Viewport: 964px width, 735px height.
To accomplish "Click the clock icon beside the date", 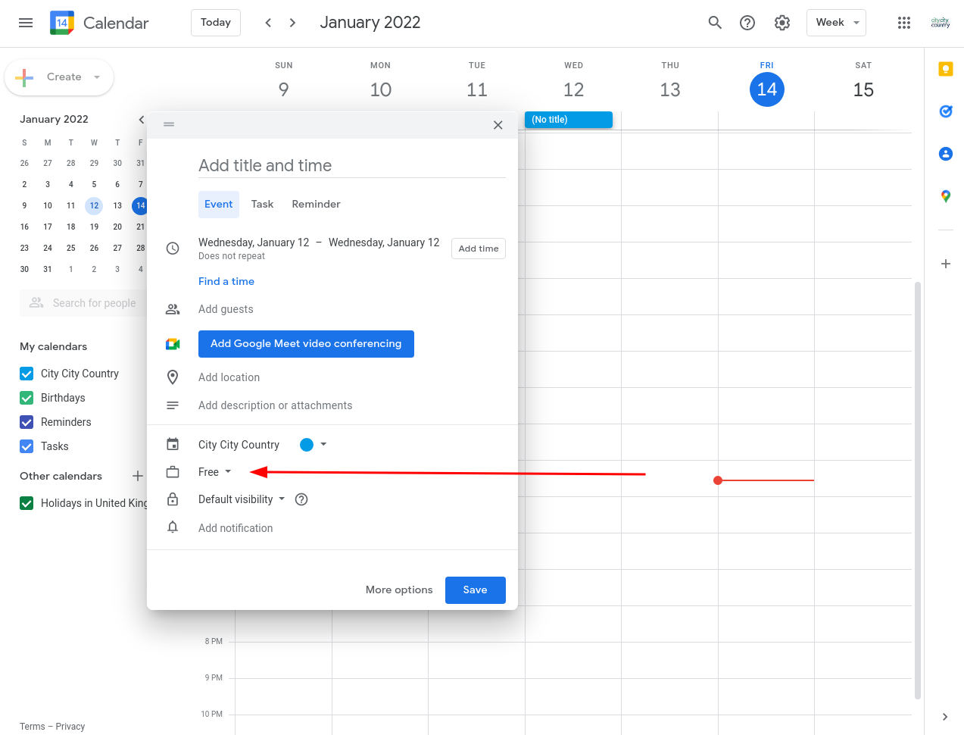I will pos(173,249).
